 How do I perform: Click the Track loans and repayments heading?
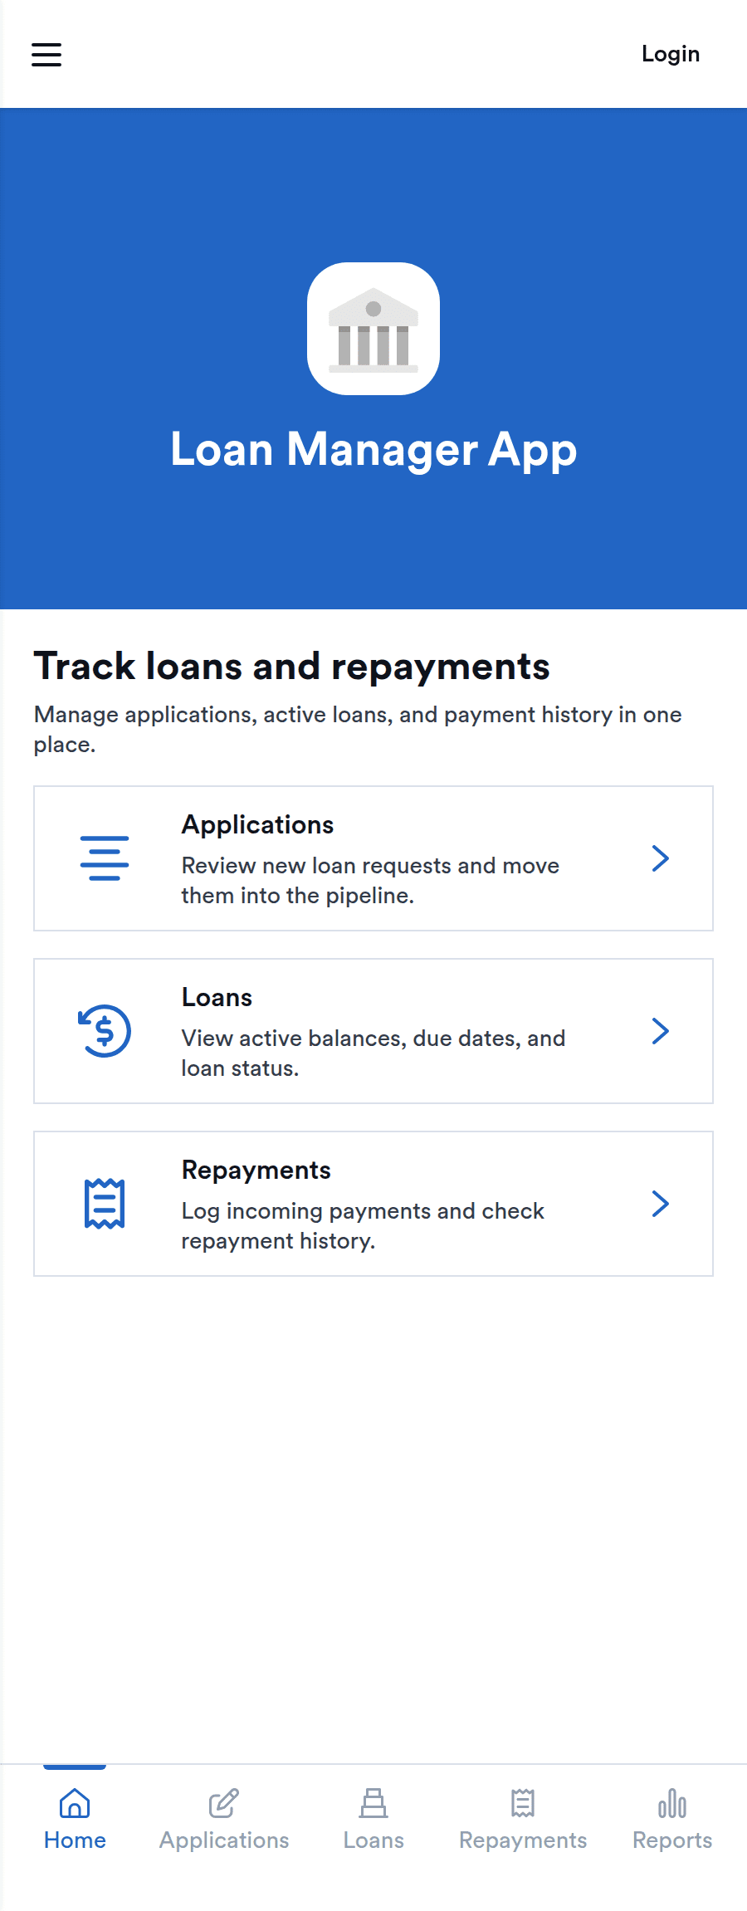pyautogui.click(x=291, y=667)
